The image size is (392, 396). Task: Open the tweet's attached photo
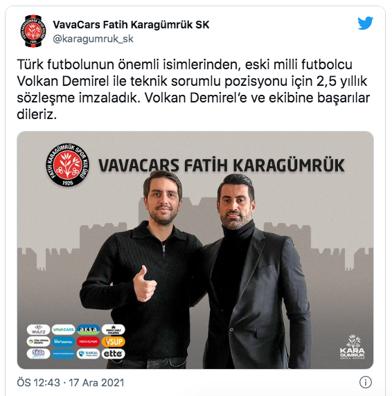tap(195, 250)
